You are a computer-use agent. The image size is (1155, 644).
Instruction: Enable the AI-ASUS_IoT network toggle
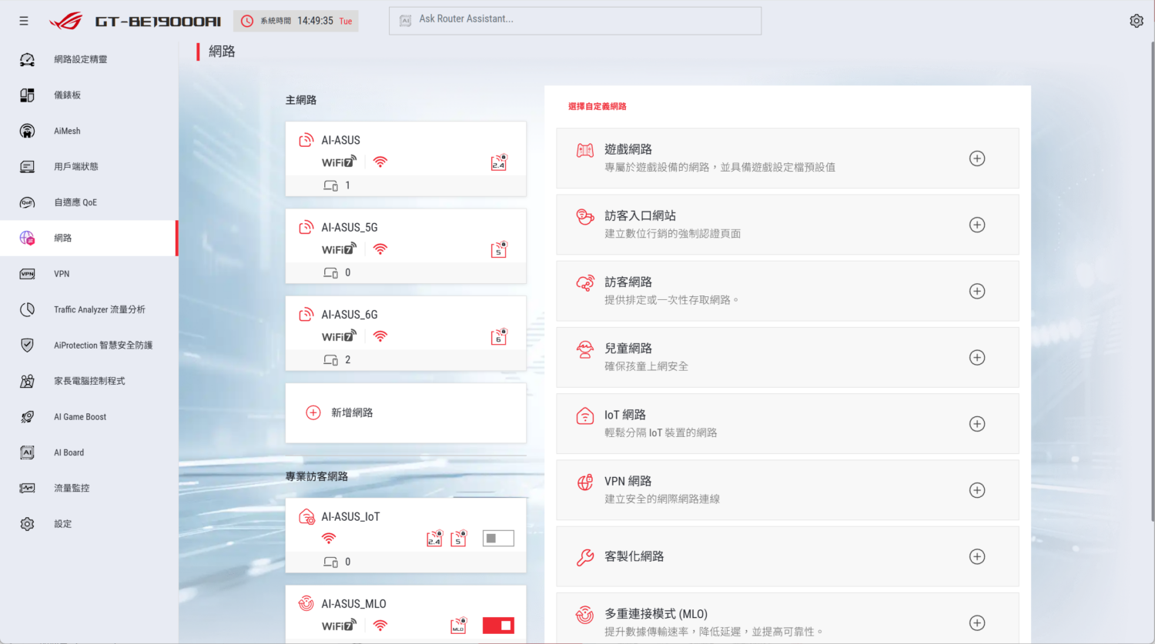[x=498, y=539]
